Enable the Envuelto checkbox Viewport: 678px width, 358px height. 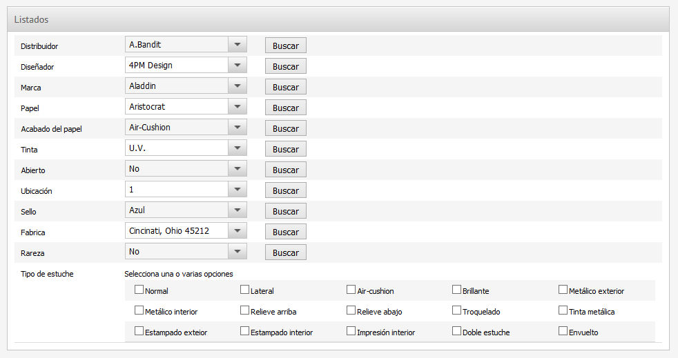click(563, 331)
